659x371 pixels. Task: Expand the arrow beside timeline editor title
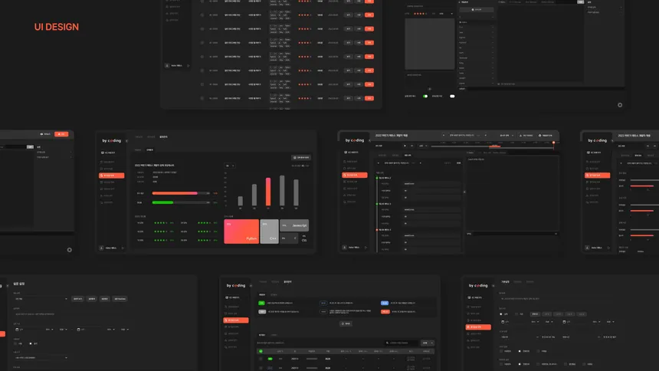pos(443,136)
